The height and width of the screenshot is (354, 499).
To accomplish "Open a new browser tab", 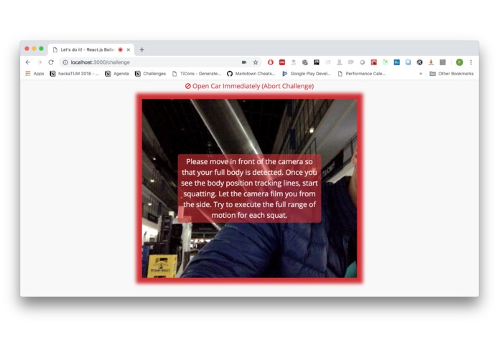I will click(142, 49).
